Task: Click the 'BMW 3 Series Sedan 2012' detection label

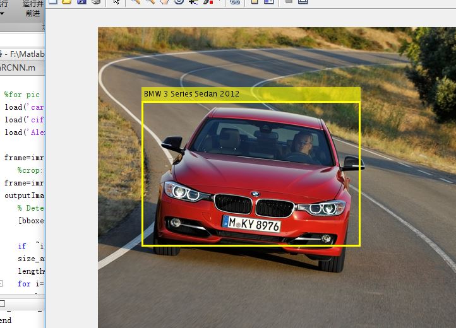Action: tap(191, 94)
